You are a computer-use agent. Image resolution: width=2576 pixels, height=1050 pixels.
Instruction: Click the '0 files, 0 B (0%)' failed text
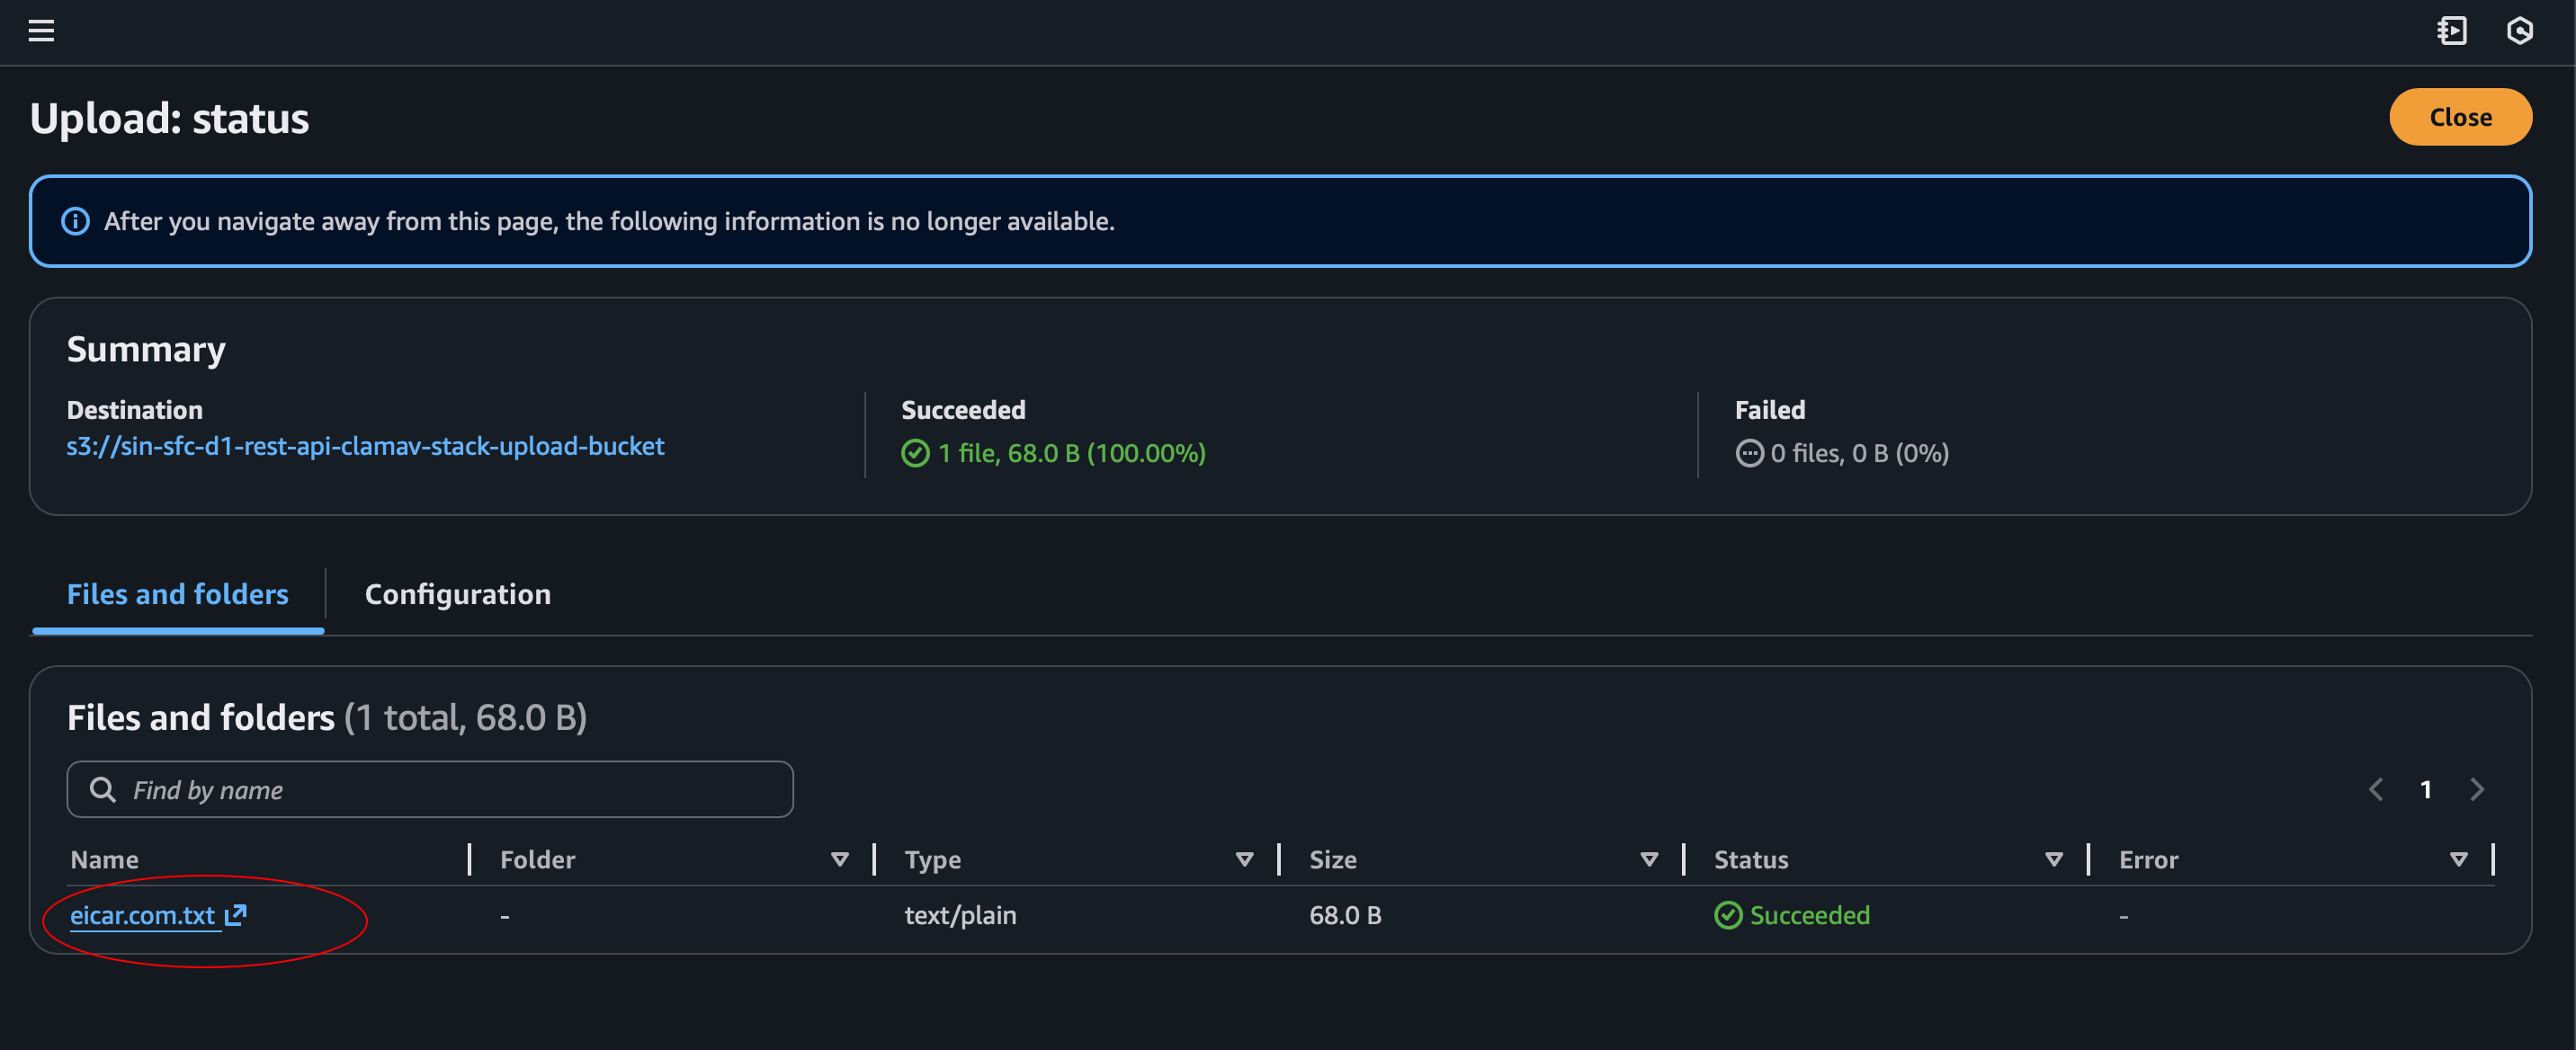tap(1859, 454)
